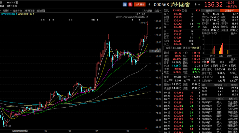239x133 pixels.
Task: Toggle 简约版面 simple layout
Action: tap(148, 11)
